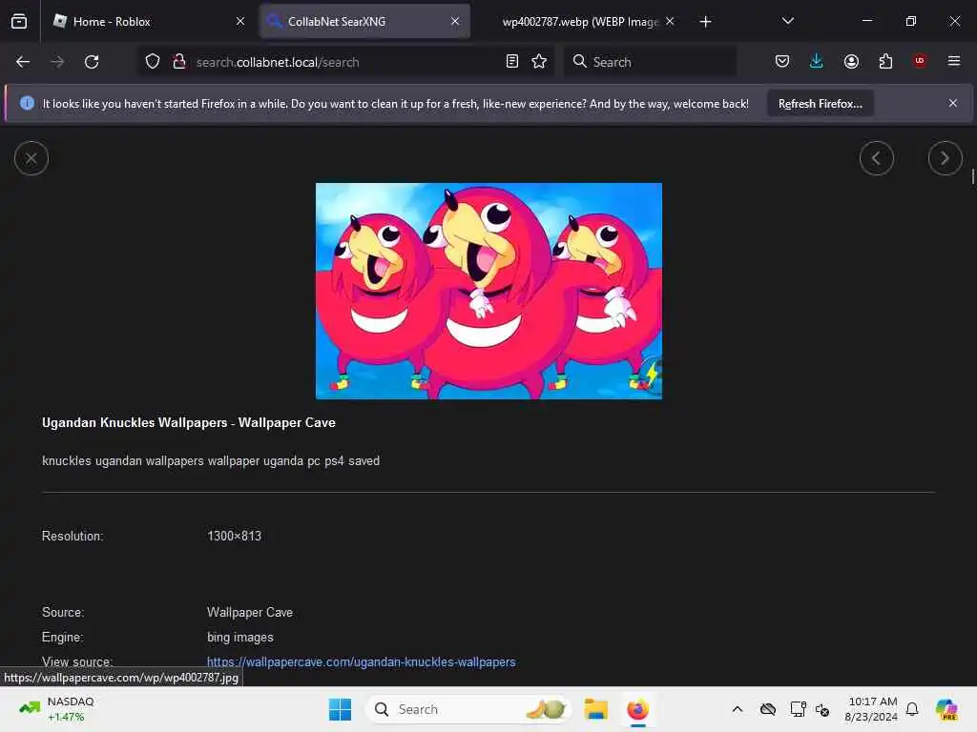Click the bing images engine value
Screen dimensions: 977x732
pos(239,638)
